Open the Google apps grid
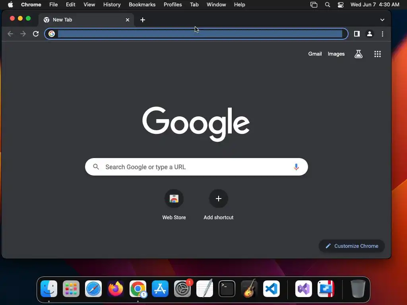The height and width of the screenshot is (305, 407). point(378,54)
